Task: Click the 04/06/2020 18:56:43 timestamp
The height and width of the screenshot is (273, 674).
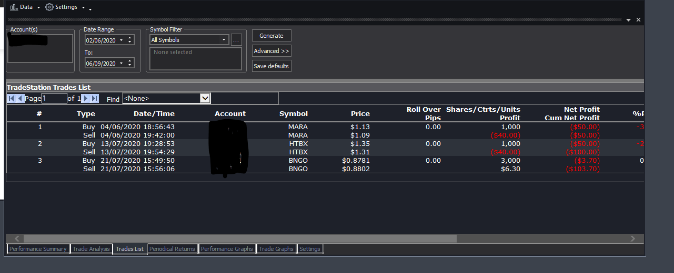Action: 137,127
